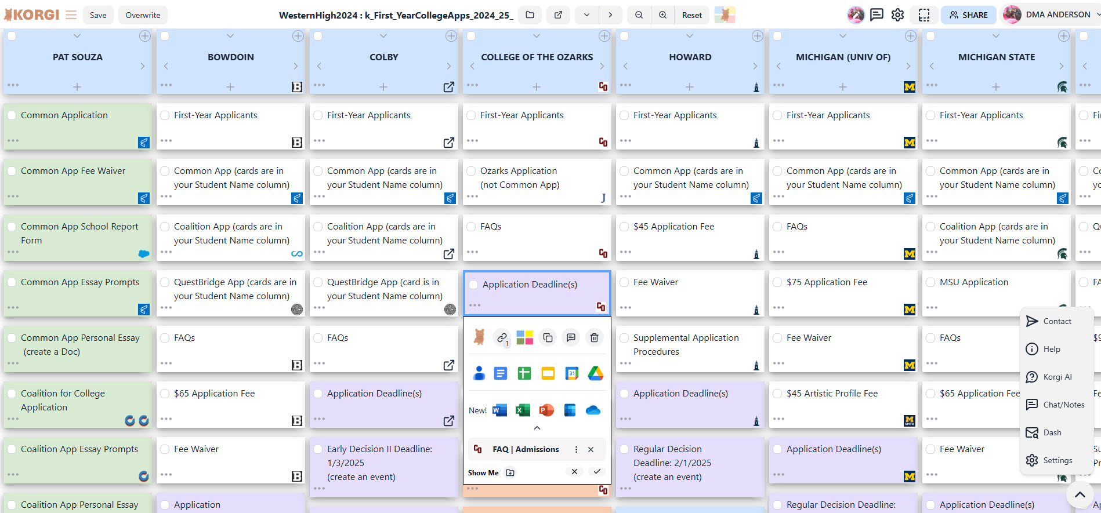The image size is (1101, 513).
Task: Expand the COLBY column dropdown chevron
Action: 383,36
